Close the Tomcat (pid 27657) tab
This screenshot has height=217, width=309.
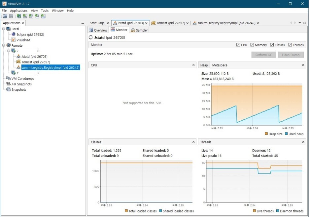point(188,23)
